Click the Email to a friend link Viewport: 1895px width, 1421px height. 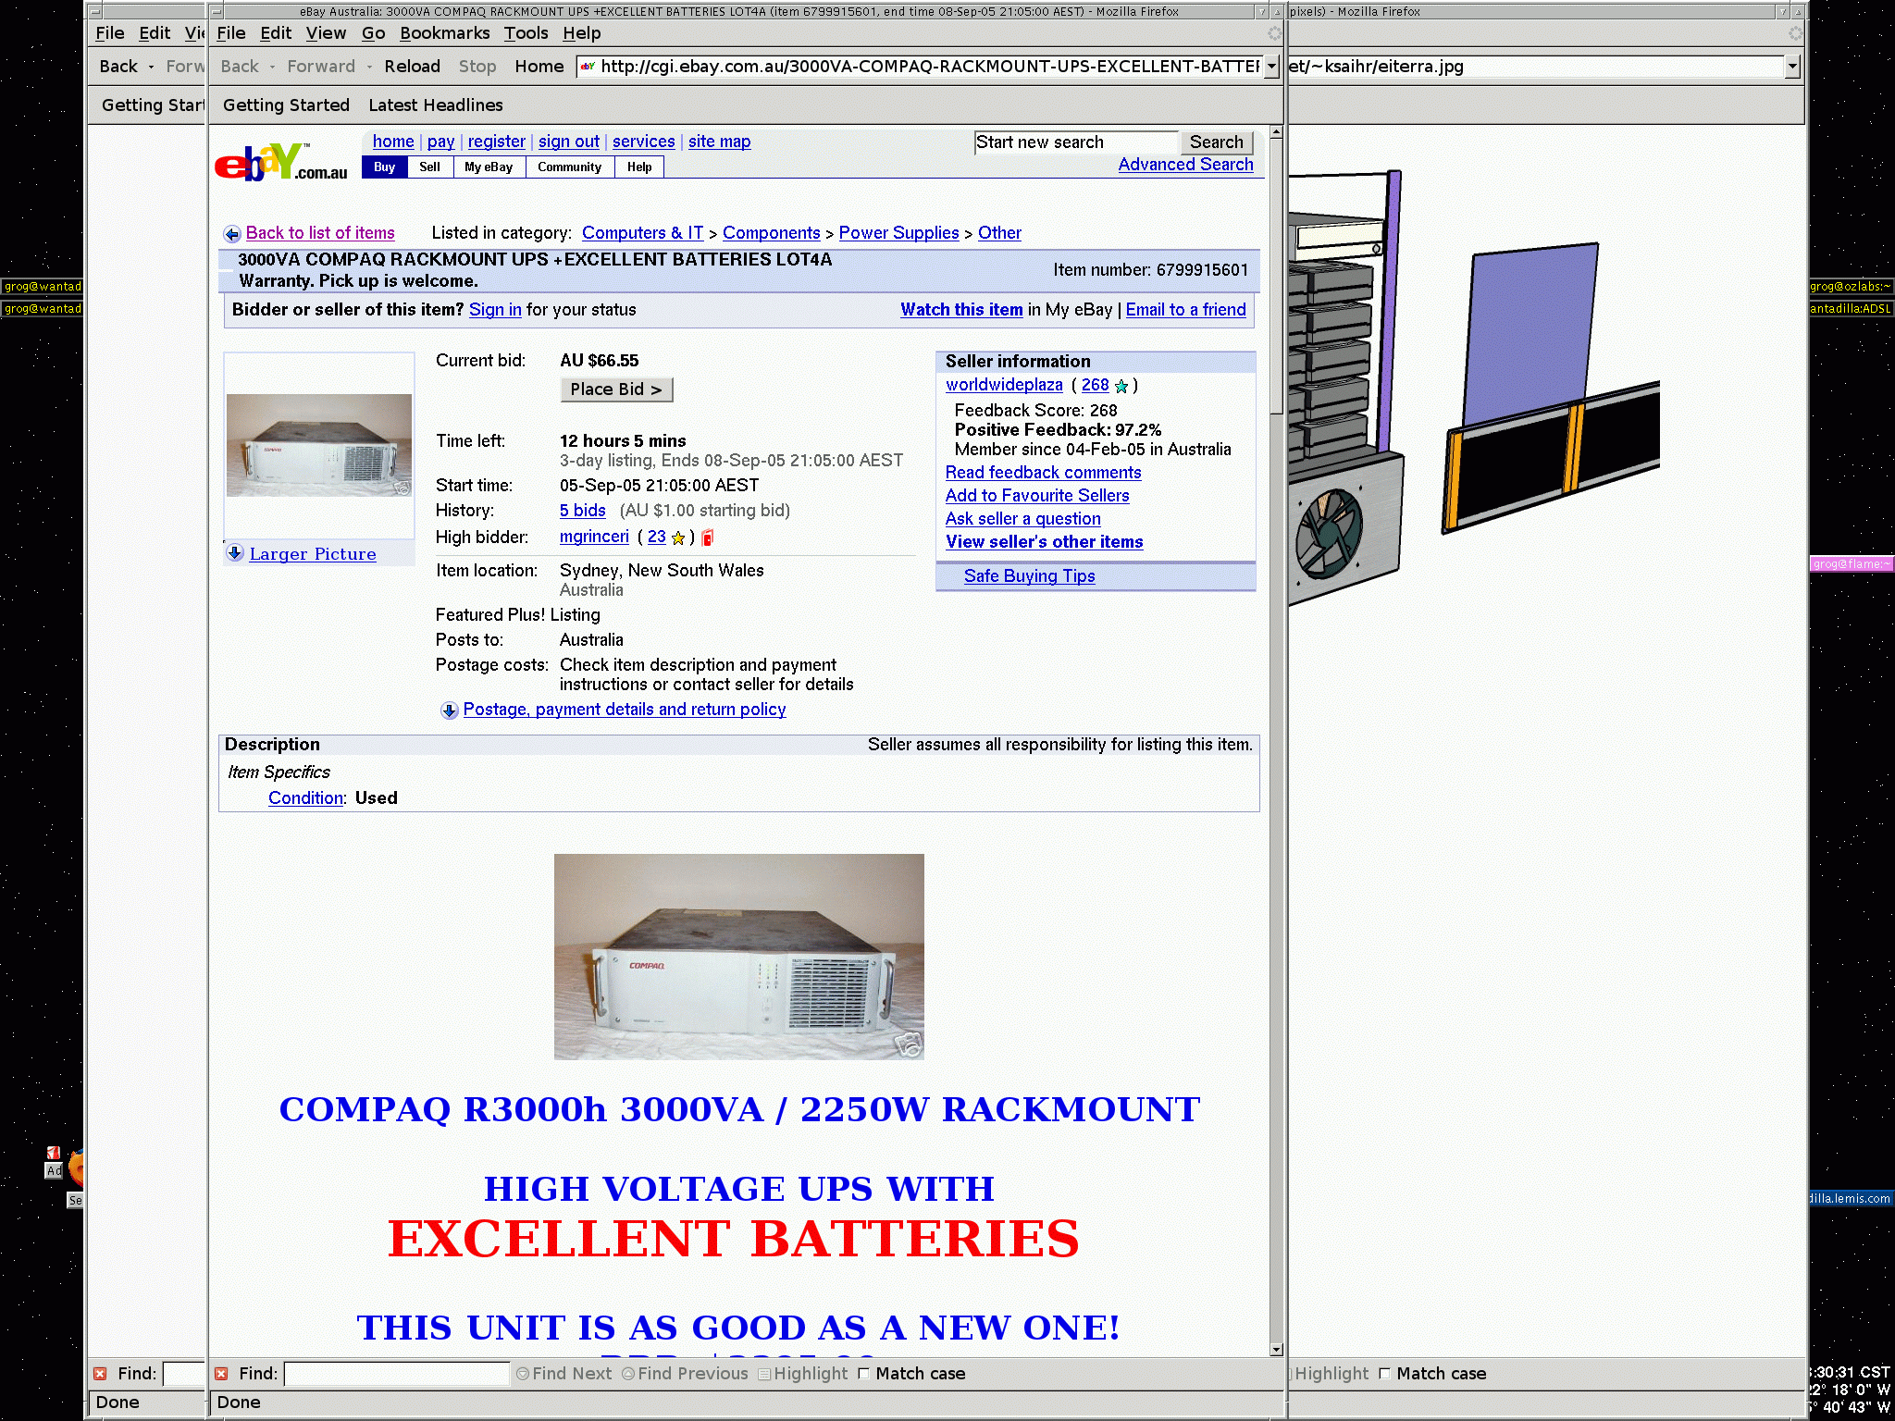[x=1185, y=310]
